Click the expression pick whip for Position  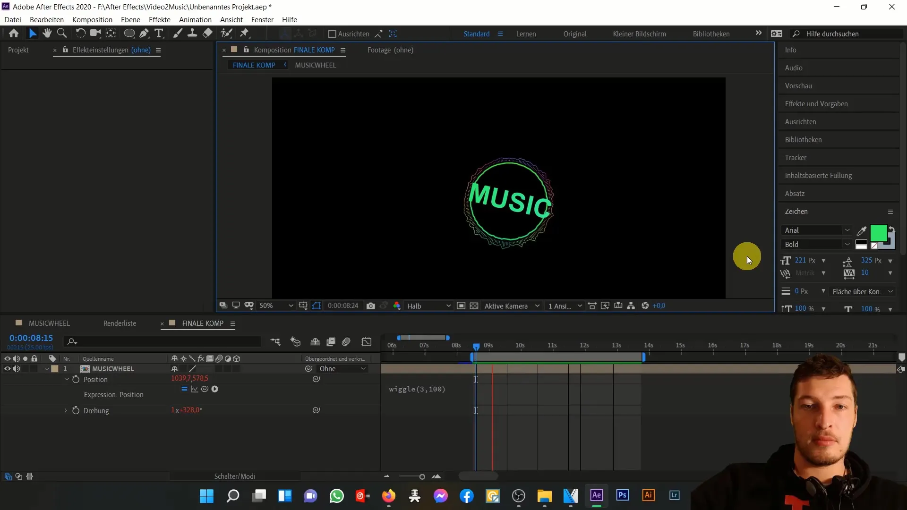205,389
